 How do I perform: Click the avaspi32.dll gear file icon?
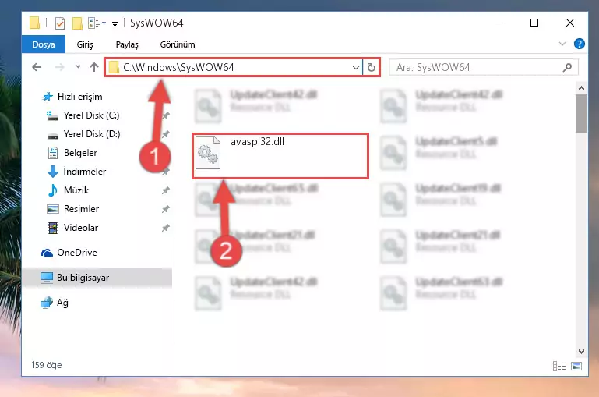coord(208,153)
